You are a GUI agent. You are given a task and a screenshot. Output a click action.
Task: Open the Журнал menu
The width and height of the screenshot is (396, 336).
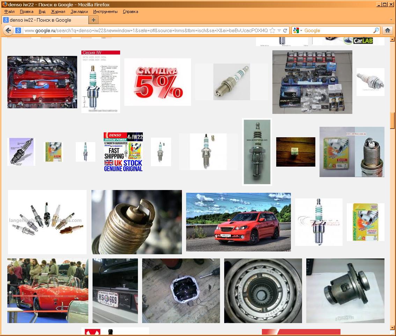(x=58, y=12)
